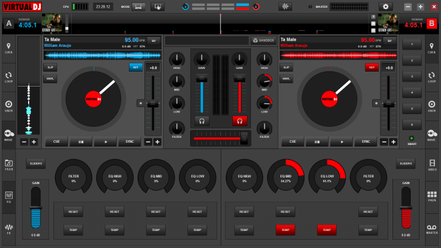The image size is (441, 248).
Task: Toggle SLIP mode on right deck
Action: pyautogui.click(x=286, y=67)
